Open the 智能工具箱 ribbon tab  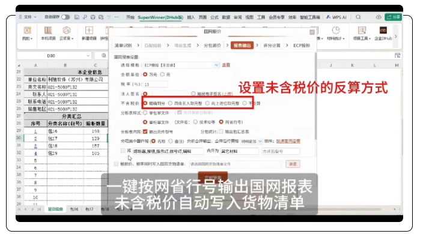[310, 17]
